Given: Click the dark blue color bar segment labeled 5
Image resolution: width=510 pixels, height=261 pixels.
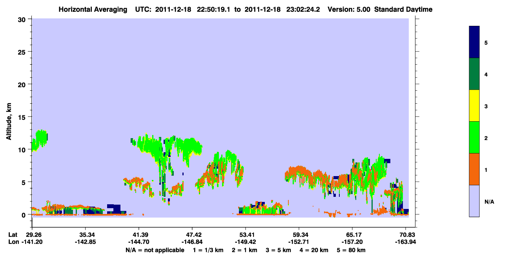Looking at the screenshot, I should tap(474, 42).
